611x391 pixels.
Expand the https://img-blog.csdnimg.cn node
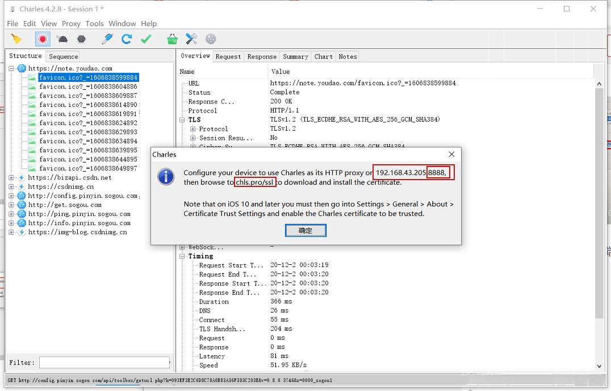pyautogui.click(x=11, y=232)
